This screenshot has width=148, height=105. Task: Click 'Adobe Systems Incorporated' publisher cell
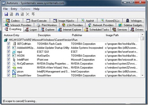(87, 48)
